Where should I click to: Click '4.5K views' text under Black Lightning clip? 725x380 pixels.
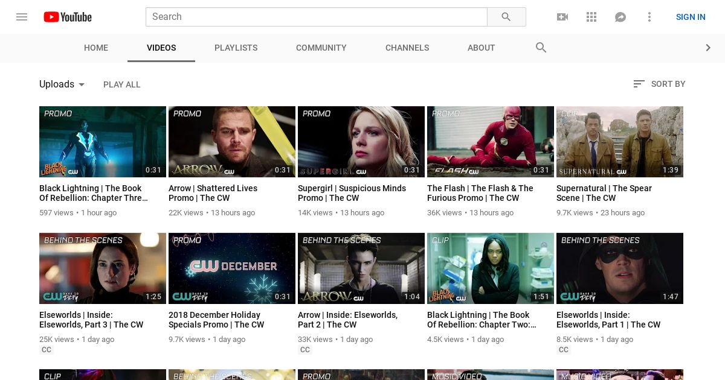445,340
